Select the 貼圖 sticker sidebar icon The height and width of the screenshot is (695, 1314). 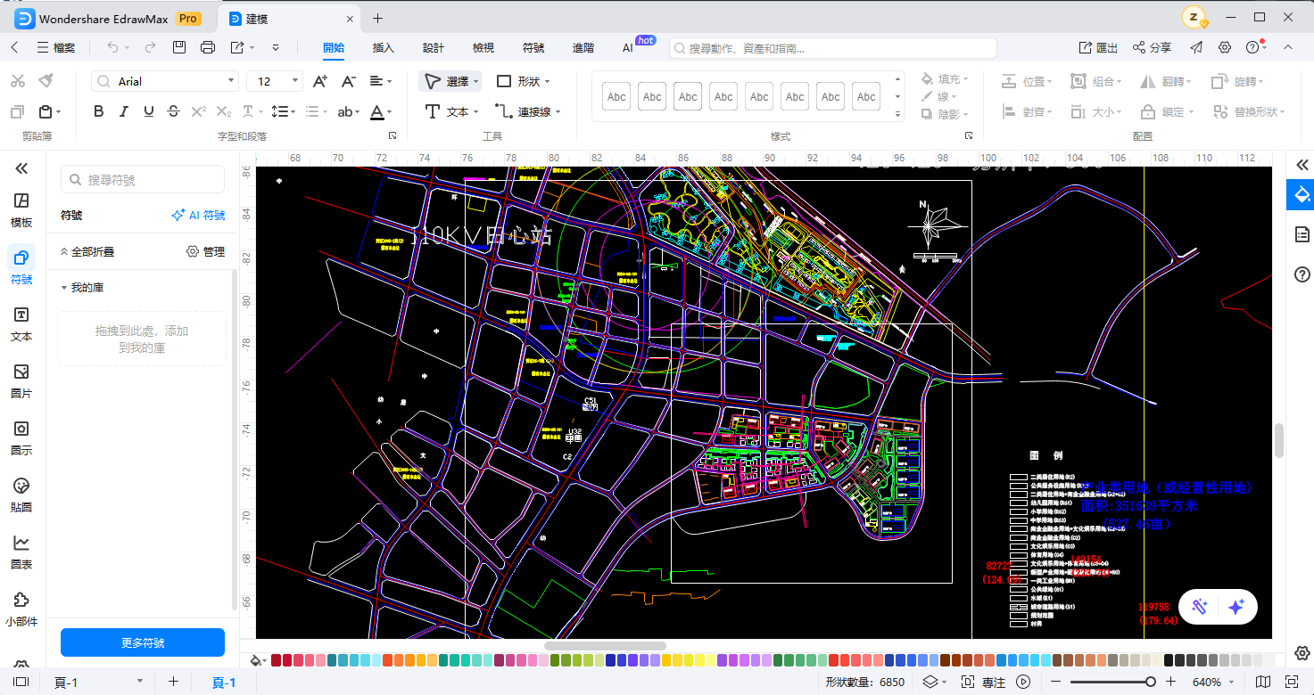coord(21,495)
